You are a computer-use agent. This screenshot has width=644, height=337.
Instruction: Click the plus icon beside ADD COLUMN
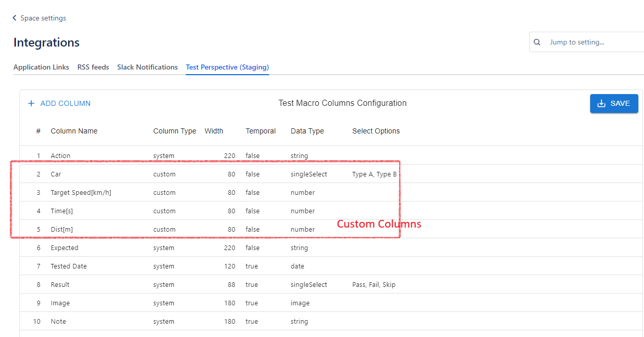[31, 103]
